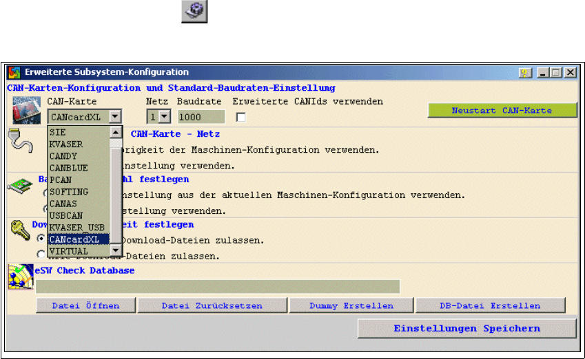
Task: Open the CAN-Karte combo box arrow
Action: [x=115, y=117]
